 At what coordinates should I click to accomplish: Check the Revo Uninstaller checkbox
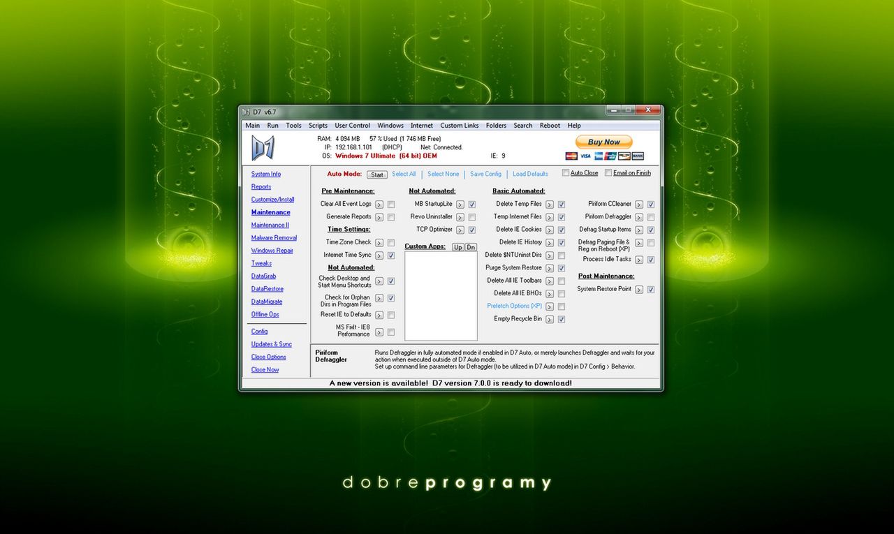tap(472, 217)
